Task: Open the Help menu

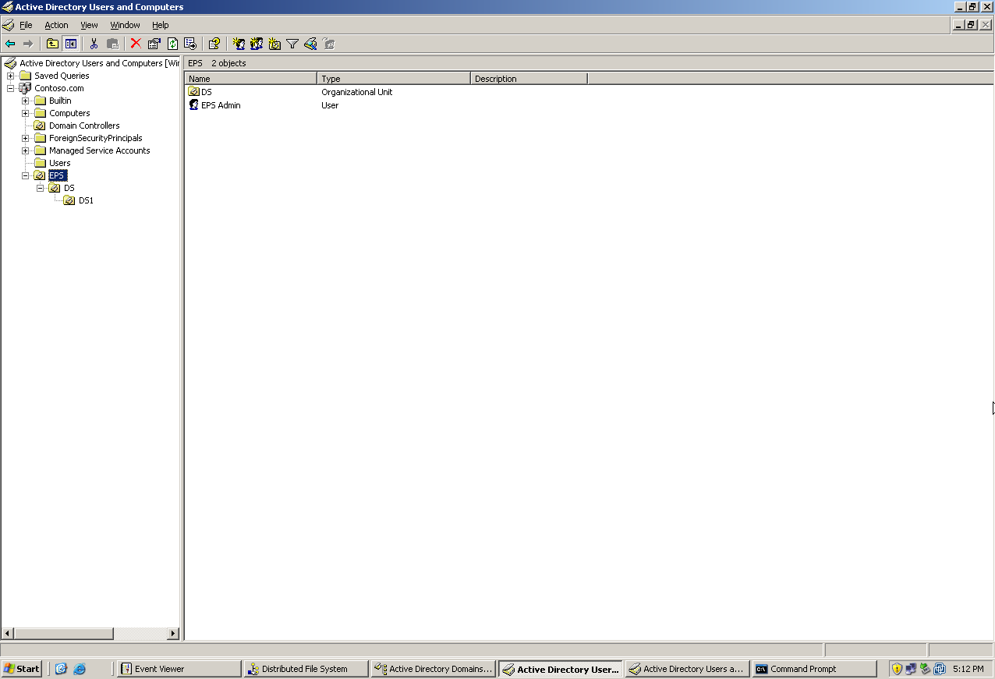Action: coord(160,25)
